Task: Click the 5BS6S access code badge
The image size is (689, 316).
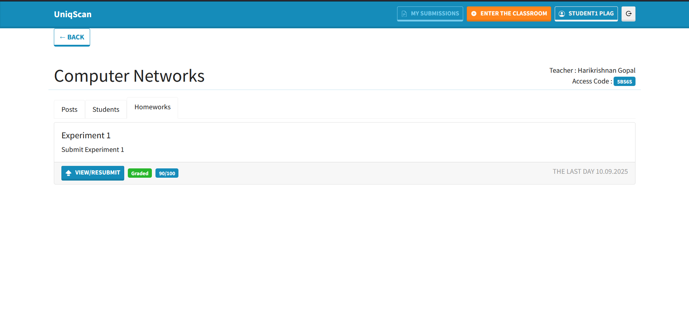Action: pos(624,81)
